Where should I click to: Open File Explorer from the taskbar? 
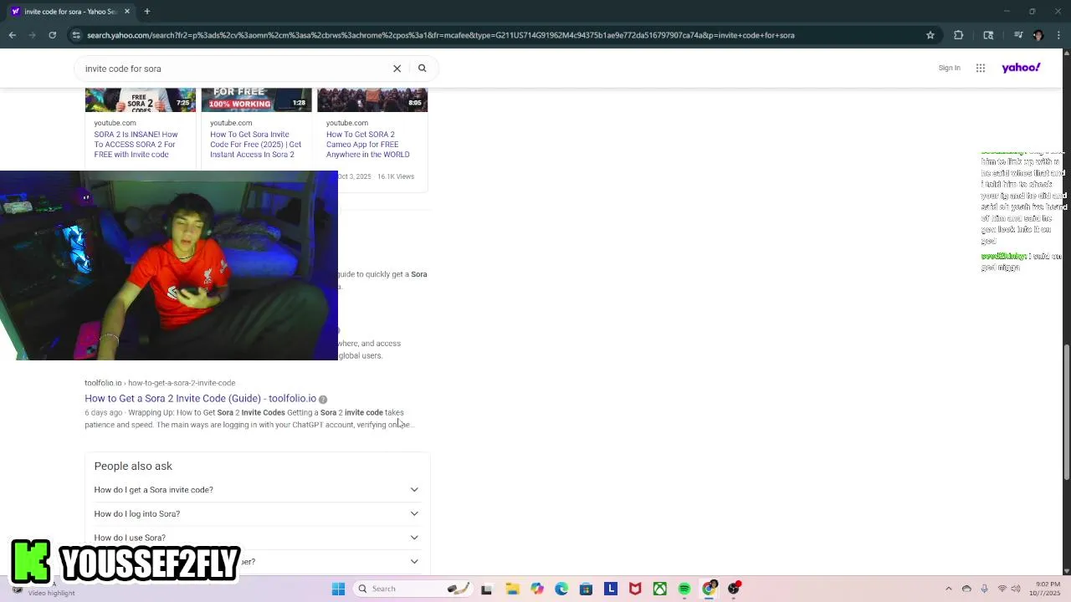[512, 589]
